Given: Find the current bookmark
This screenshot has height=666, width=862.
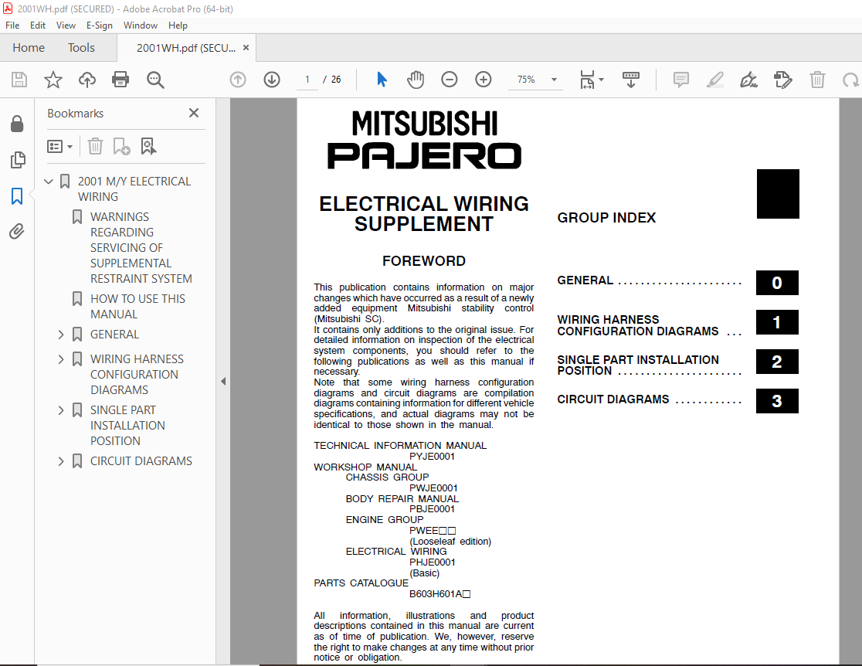Looking at the screenshot, I should 148,146.
